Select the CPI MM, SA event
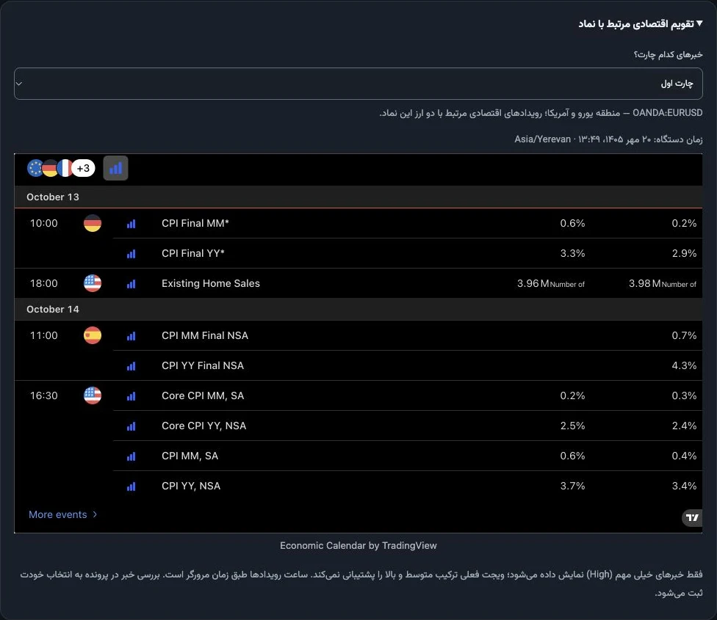The image size is (717, 620). pyautogui.click(x=190, y=456)
